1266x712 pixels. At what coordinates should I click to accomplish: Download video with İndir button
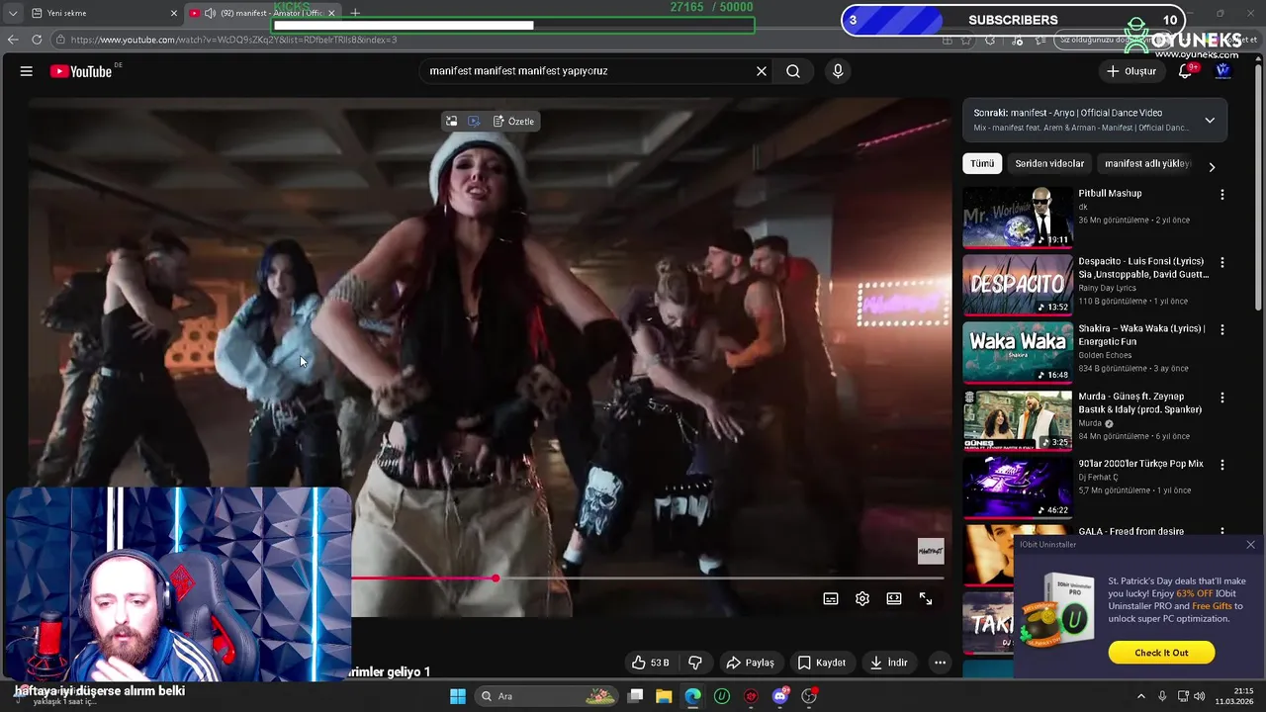[x=888, y=663]
